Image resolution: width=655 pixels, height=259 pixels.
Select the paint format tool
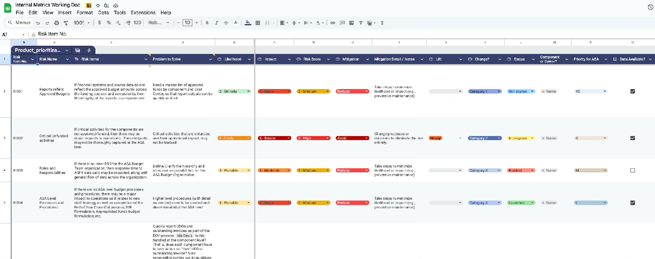65,23
